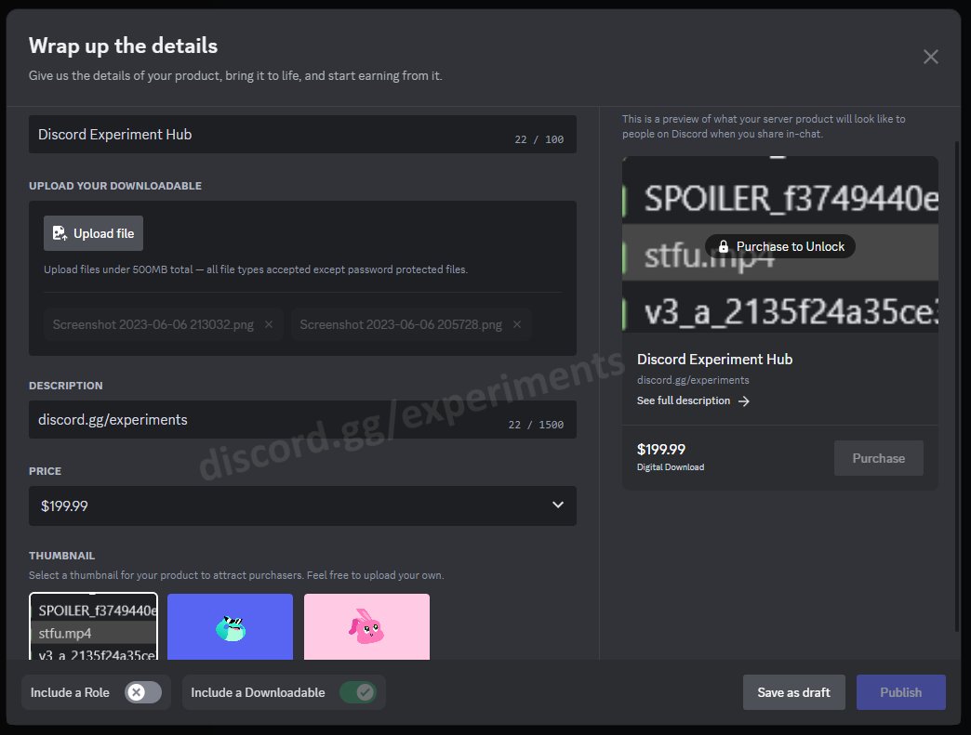Click the upload icon on Upload file button
Image resolution: width=971 pixels, height=735 pixels.
pos(60,232)
